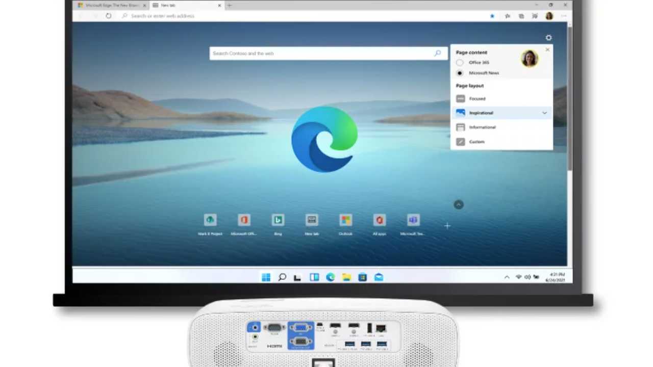
Task: Open the Mark 8 Project quick link tile
Action: (210, 220)
